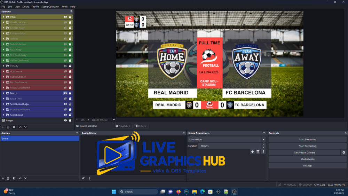Pop out the Sources dock
The height and width of the screenshot is (196, 348).
(x=71, y=11)
